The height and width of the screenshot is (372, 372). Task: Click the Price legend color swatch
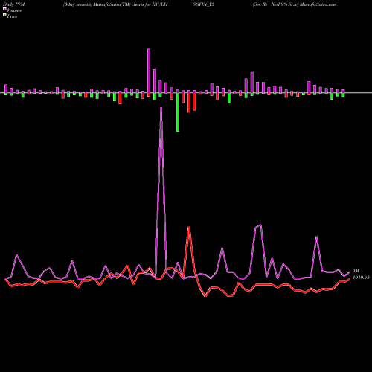[4, 16]
